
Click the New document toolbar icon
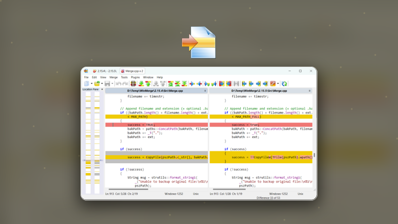coord(87,84)
